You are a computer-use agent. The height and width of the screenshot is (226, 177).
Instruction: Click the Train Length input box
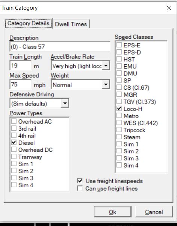pos(21,66)
